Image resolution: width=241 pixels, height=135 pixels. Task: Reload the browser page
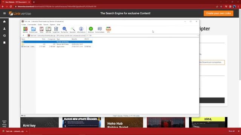(x=11, y=7)
